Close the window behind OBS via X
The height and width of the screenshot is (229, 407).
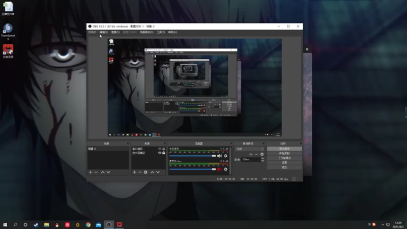(x=307, y=49)
